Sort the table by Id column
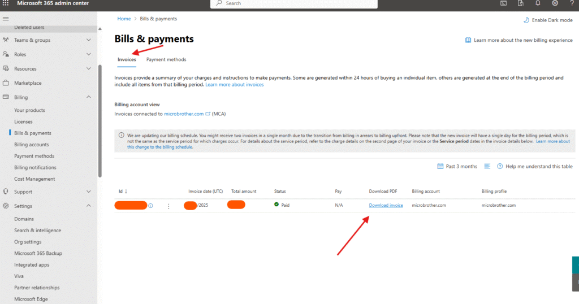The width and height of the screenshot is (579, 304). 123,192
